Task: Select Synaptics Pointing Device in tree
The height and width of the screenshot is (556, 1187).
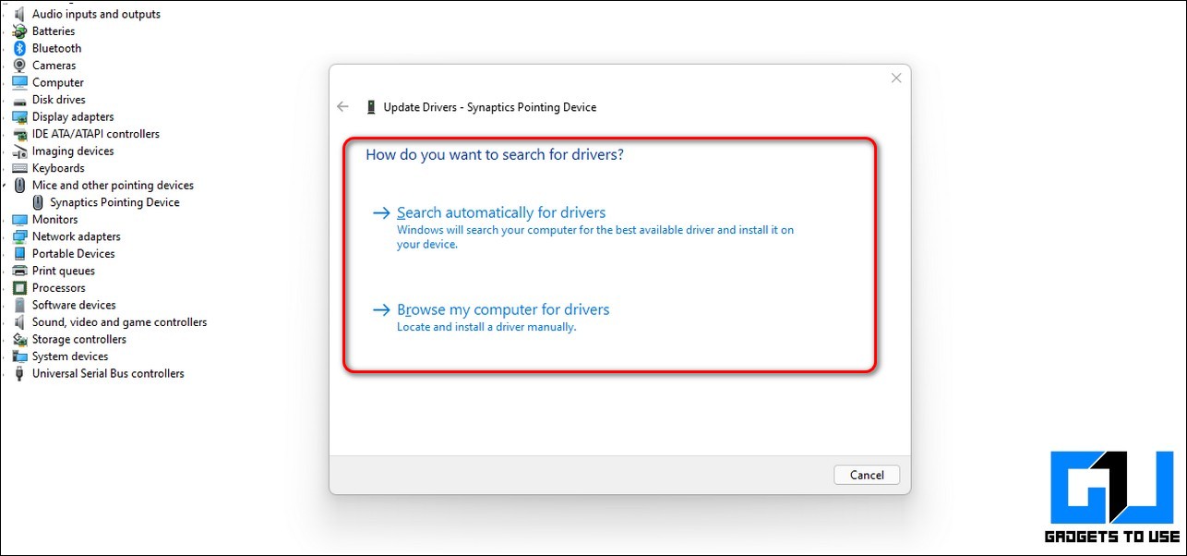Action: pyautogui.click(x=114, y=202)
